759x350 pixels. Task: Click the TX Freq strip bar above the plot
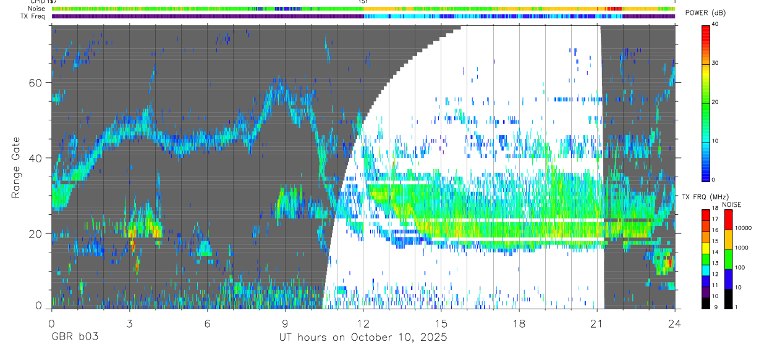tap(363, 16)
